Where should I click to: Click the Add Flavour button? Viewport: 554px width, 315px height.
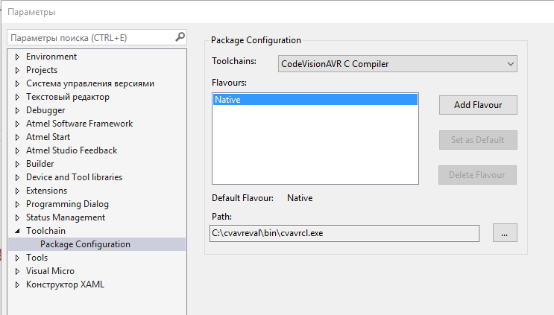[x=477, y=105]
